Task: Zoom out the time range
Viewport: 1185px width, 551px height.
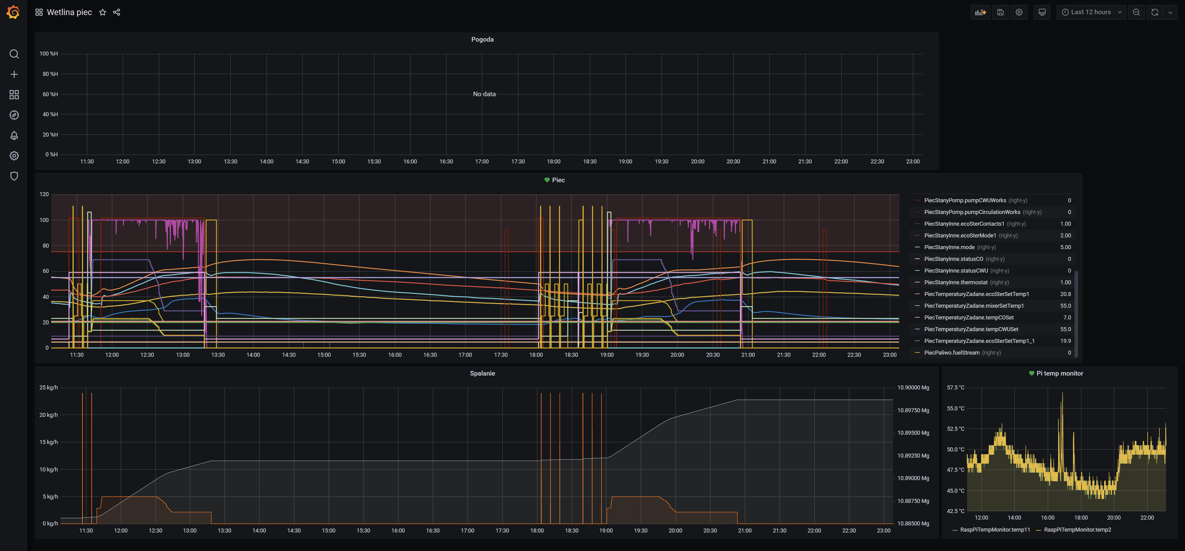Action: point(1136,12)
